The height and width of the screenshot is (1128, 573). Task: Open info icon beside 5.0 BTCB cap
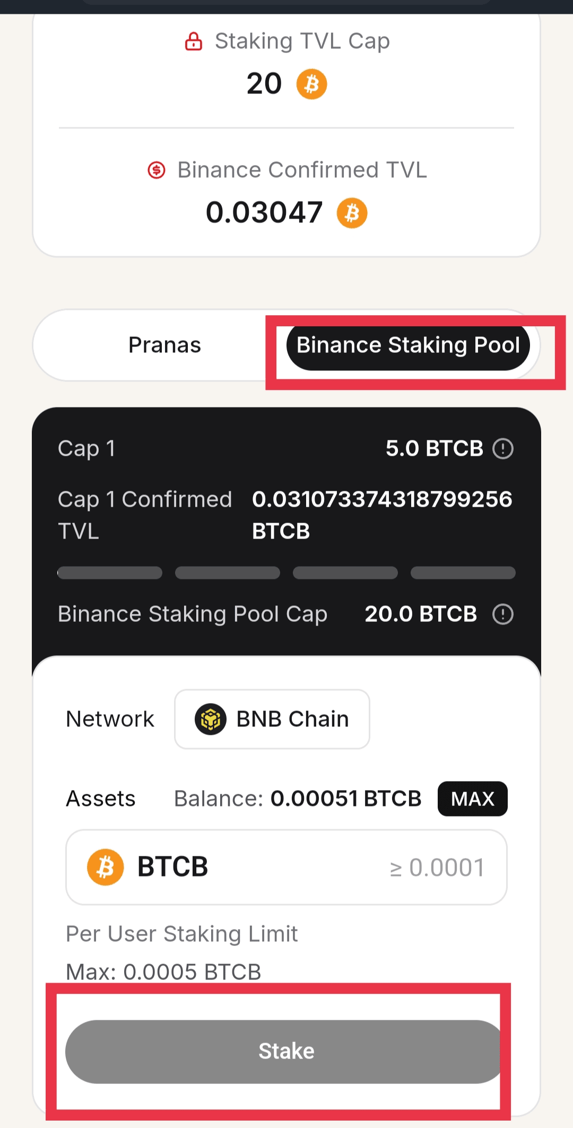(x=502, y=449)
